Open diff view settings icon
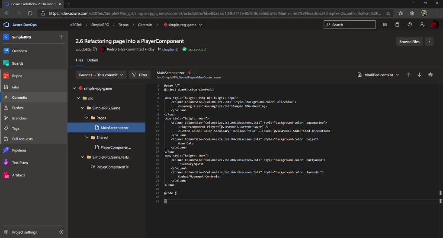 click(x=430, y=75)
